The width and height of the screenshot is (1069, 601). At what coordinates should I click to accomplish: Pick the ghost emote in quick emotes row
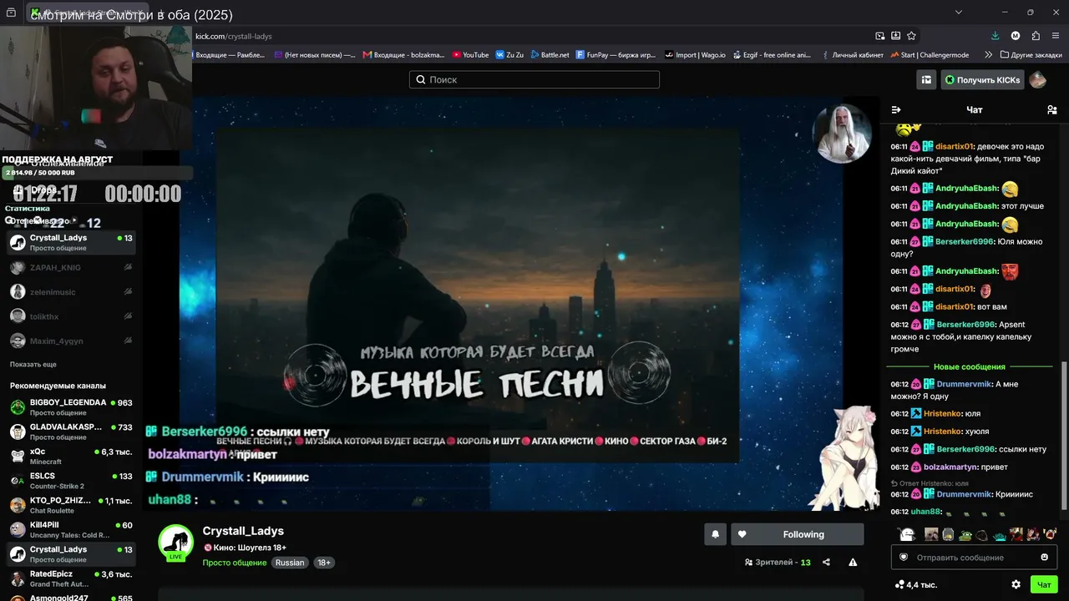pyautogui.click(x=907, y=534)
